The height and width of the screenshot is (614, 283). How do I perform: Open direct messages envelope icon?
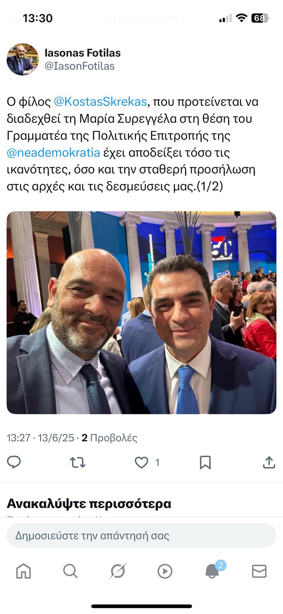tap(259, 571)
